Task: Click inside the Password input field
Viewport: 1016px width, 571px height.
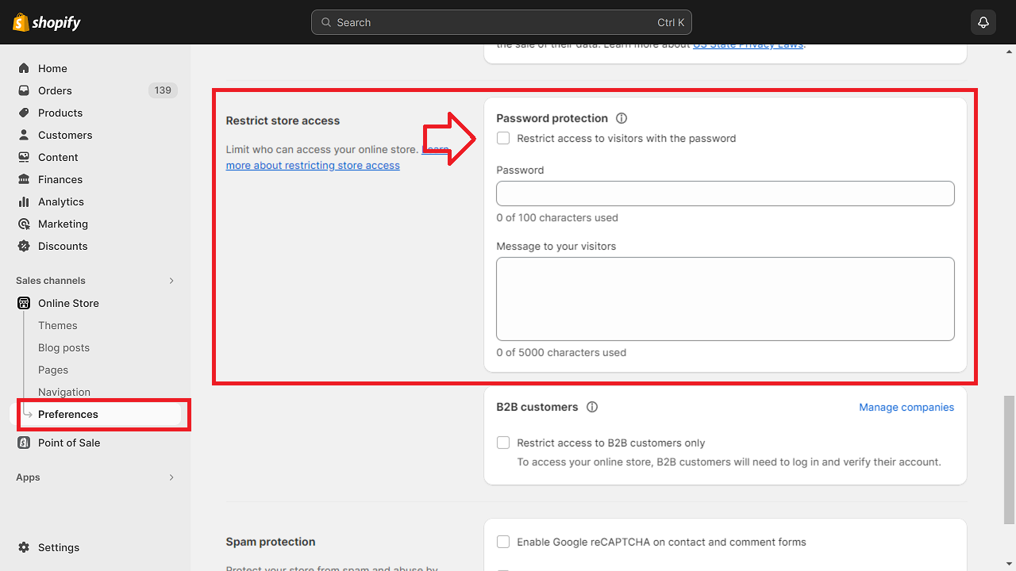Action: (x=725, y=193)
